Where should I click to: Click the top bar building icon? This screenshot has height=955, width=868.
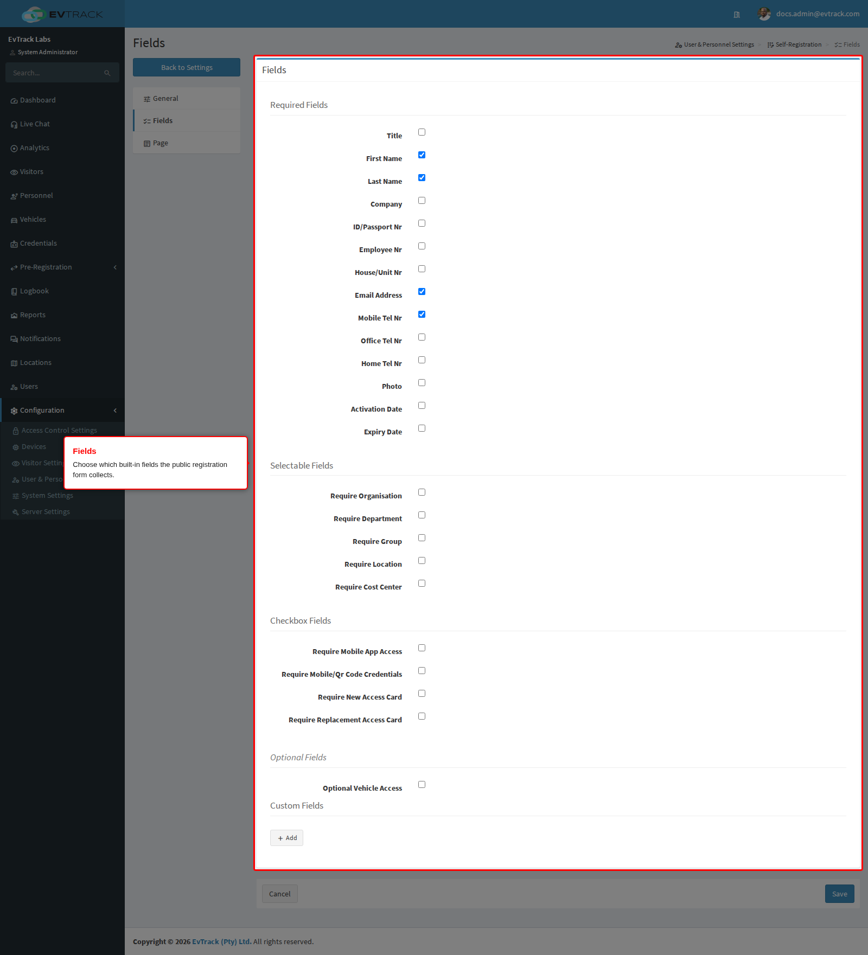[x=737, y=15]
